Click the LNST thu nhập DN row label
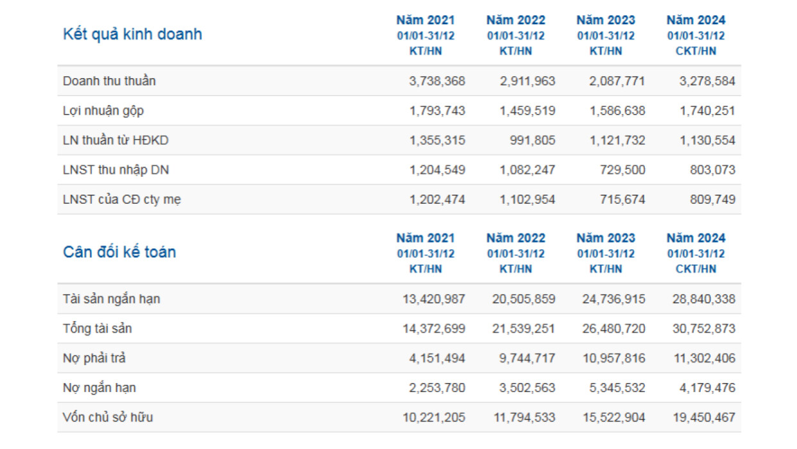The image size is (797, 449). (116, 170)
